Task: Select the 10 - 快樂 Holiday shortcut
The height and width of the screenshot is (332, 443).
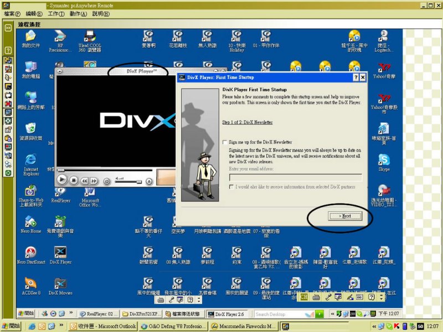Action: click(237, 41)
